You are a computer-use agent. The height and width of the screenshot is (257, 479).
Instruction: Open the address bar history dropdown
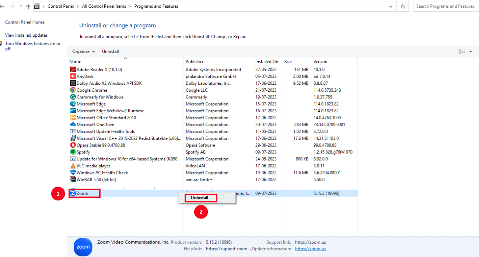[x=391, y=6]
